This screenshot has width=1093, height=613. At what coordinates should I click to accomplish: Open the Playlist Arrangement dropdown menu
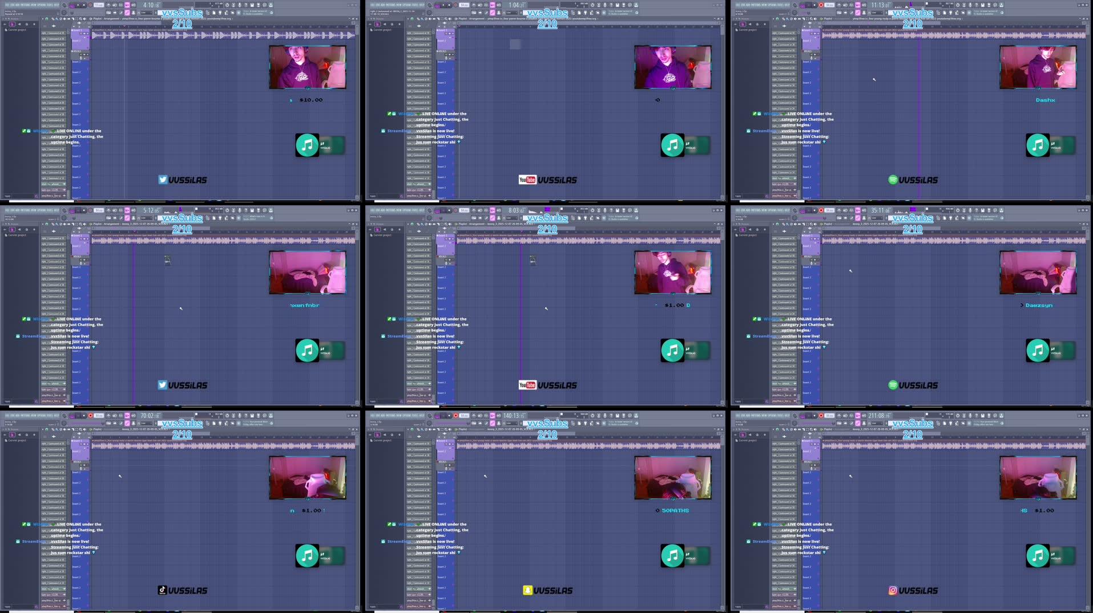(110, 18)
